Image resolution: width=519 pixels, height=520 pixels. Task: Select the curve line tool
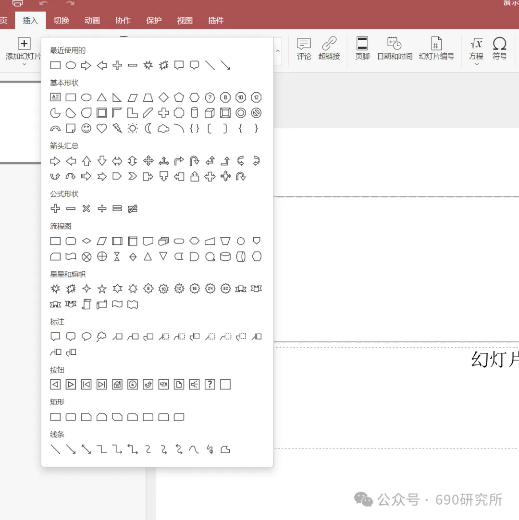[194, 449]
